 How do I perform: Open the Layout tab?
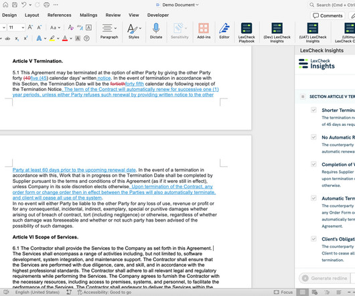[31, 15]
